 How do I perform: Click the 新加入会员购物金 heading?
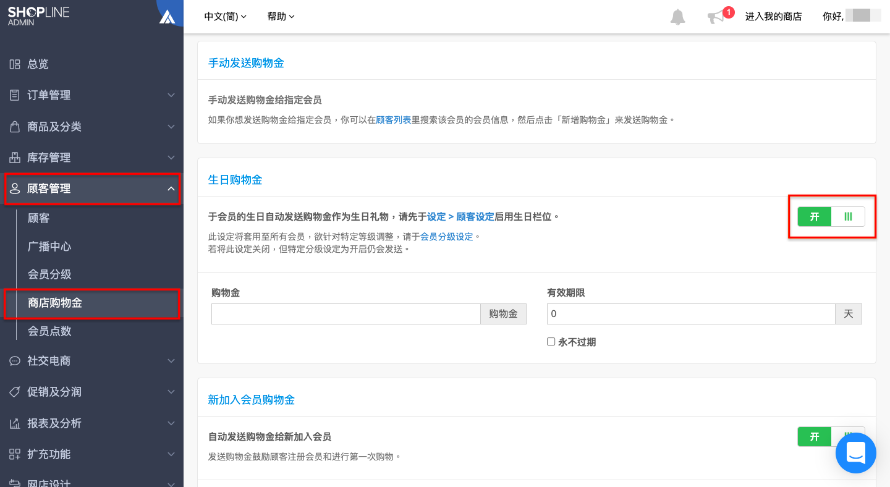click(x=252, y=400)
